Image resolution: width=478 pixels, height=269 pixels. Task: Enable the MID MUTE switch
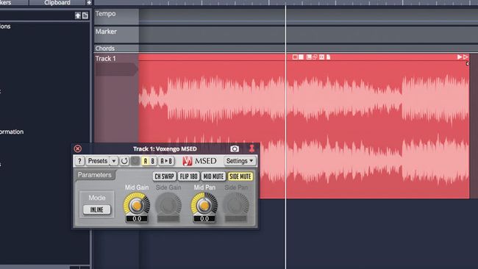(213, 176)
